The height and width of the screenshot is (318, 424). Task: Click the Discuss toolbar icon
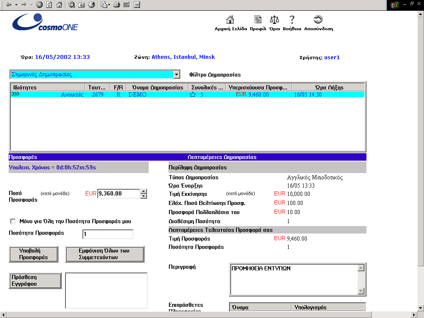[137, 5]
